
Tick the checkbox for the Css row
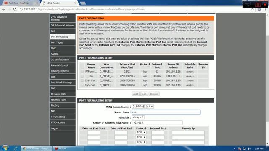click(82, 76)
